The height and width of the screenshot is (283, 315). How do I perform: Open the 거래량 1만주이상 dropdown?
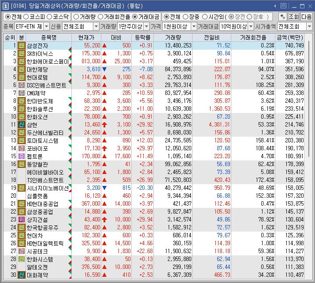point(147,26)
